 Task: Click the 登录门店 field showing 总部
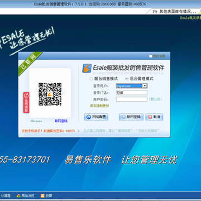point(132,93)
